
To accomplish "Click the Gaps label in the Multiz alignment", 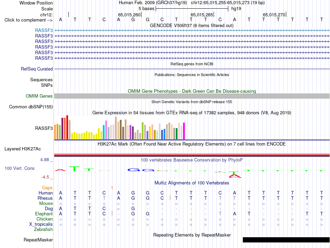I will coord(47,188).
